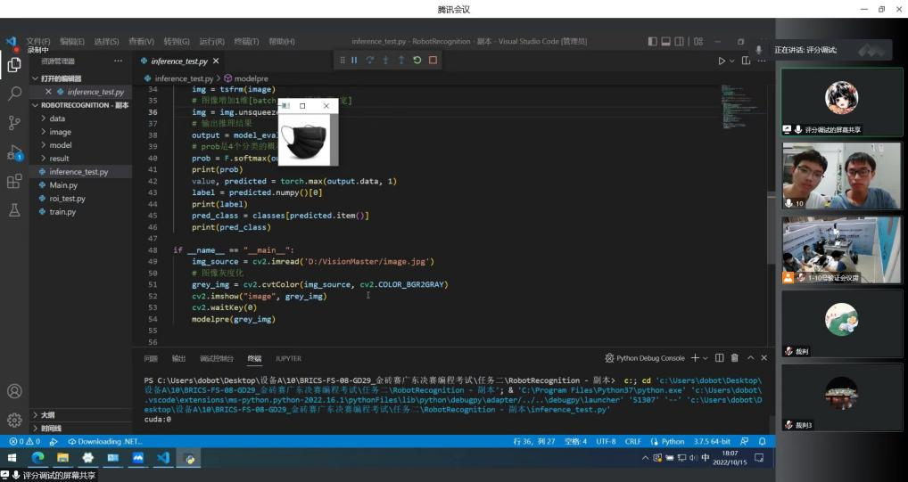The width and height of the screenshot is (908, 482).
Task: Open the Search view in activity bar
Action: click(x=14, y=94)
